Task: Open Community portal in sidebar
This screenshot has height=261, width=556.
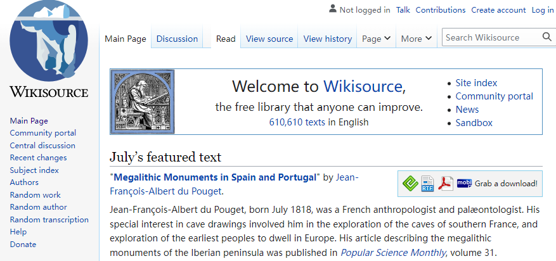Action: (x=43, y=133)
